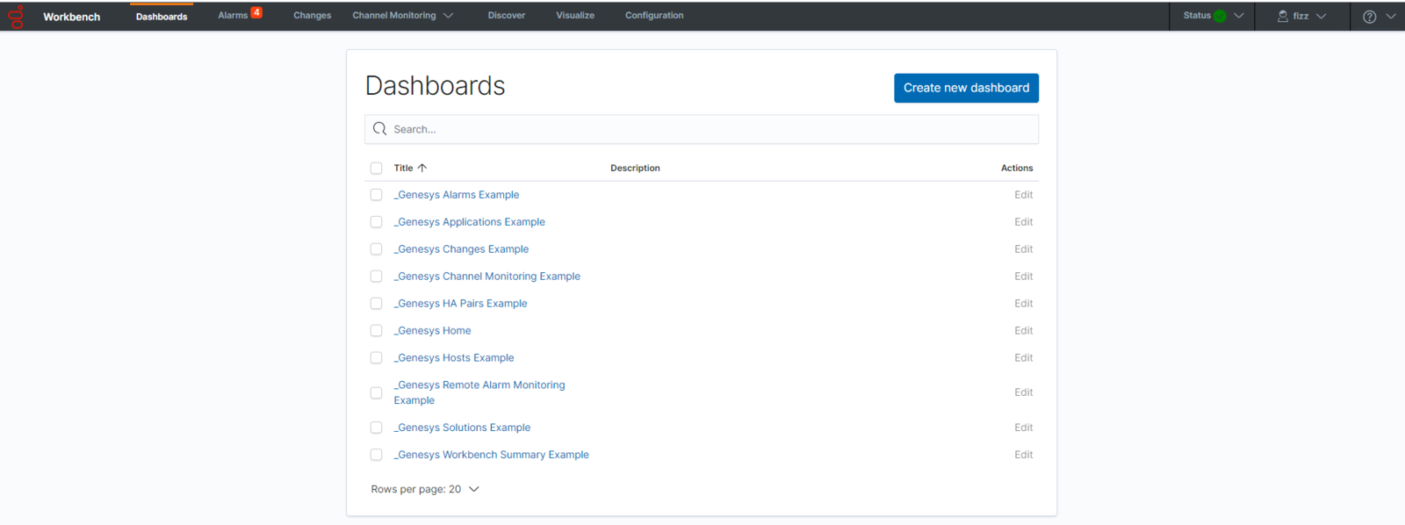Check the _Genesys Channel Monitoring Example row
This screenshot has width=1405, height=525.
[376, 277]
